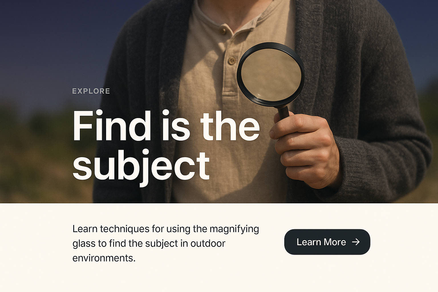
Task: Click the headline words "Find is the"
Action: click(x=166, y=126)
